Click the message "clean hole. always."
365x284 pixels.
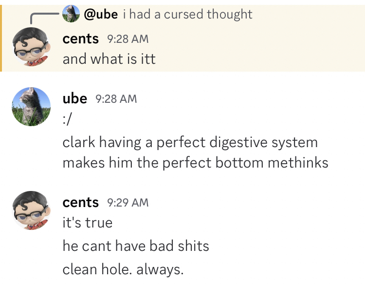(123, 269)
